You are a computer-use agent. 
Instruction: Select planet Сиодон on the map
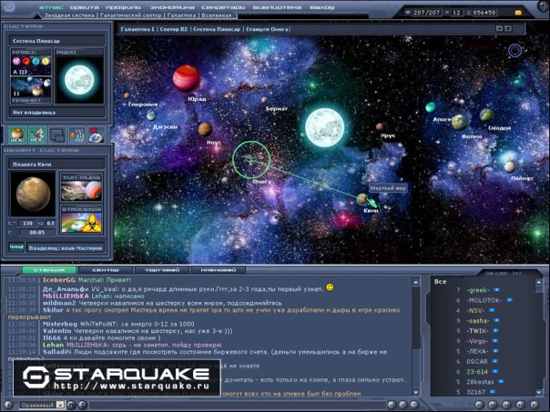point(486,115)
